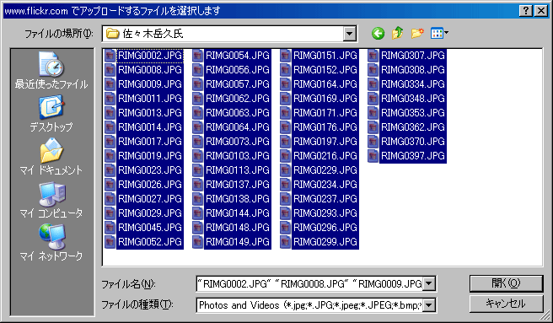This screenshot has height=323, width=553.
Task: Open マイ コンピュータ in the places bar
Action: tap(51, 200)
